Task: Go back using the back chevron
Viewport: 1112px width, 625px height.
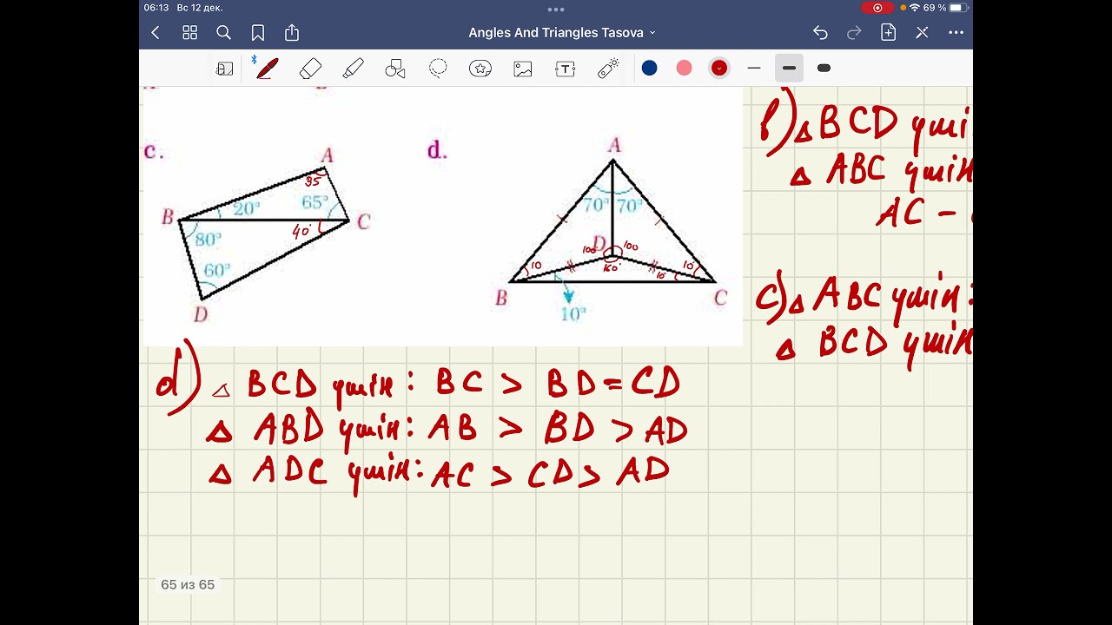Action: (156, 33)
